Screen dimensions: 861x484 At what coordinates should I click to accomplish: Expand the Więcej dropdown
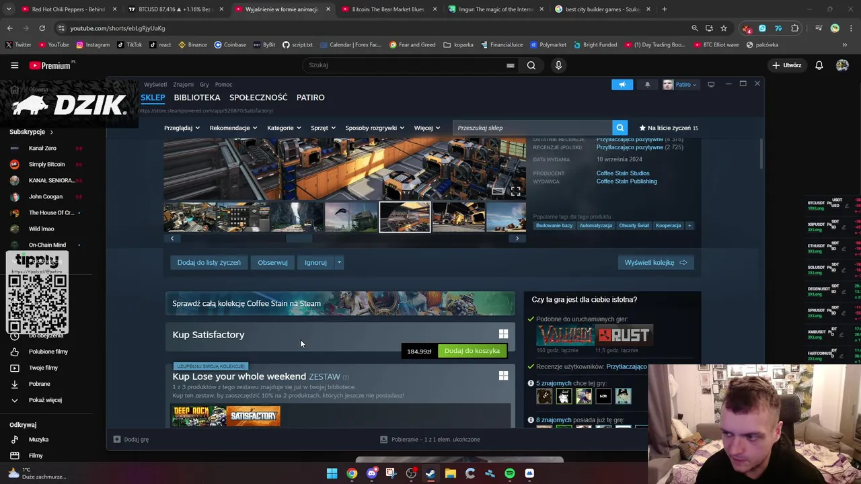[427, 128]
